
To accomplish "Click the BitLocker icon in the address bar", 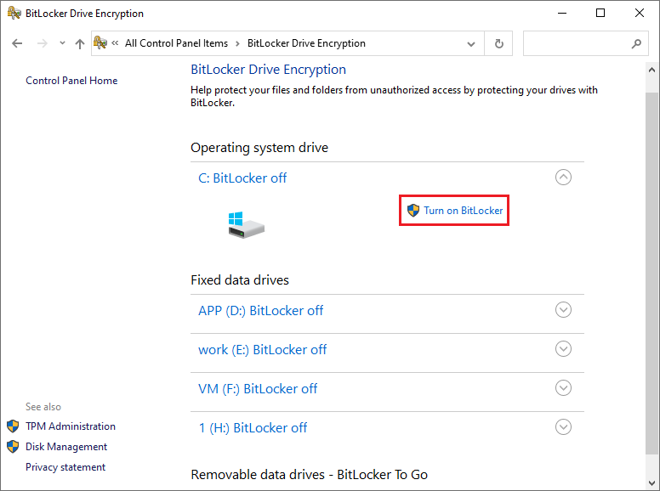I will [101, 43].
